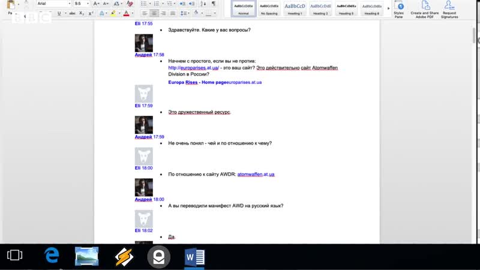
Task: Click the Eli 18:02 name link
Action: click(143, 230)
